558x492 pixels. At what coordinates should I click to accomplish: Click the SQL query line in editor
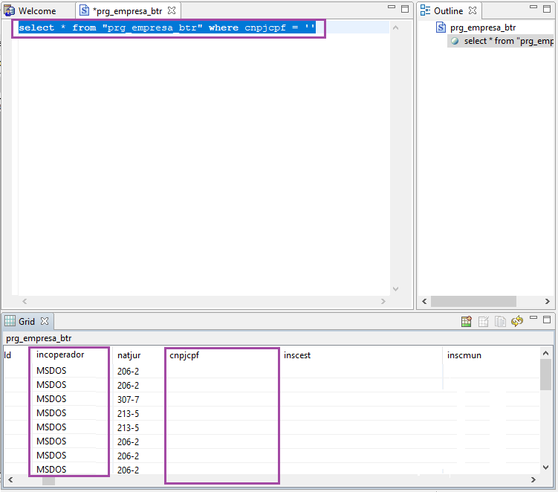coord(167,28)
